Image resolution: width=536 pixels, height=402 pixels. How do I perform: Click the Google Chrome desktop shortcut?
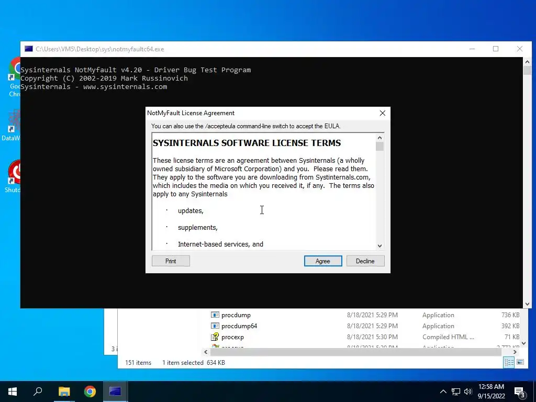14,77
